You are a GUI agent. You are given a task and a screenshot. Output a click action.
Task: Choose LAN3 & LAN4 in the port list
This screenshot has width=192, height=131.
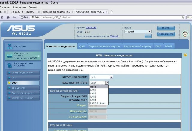99,103
